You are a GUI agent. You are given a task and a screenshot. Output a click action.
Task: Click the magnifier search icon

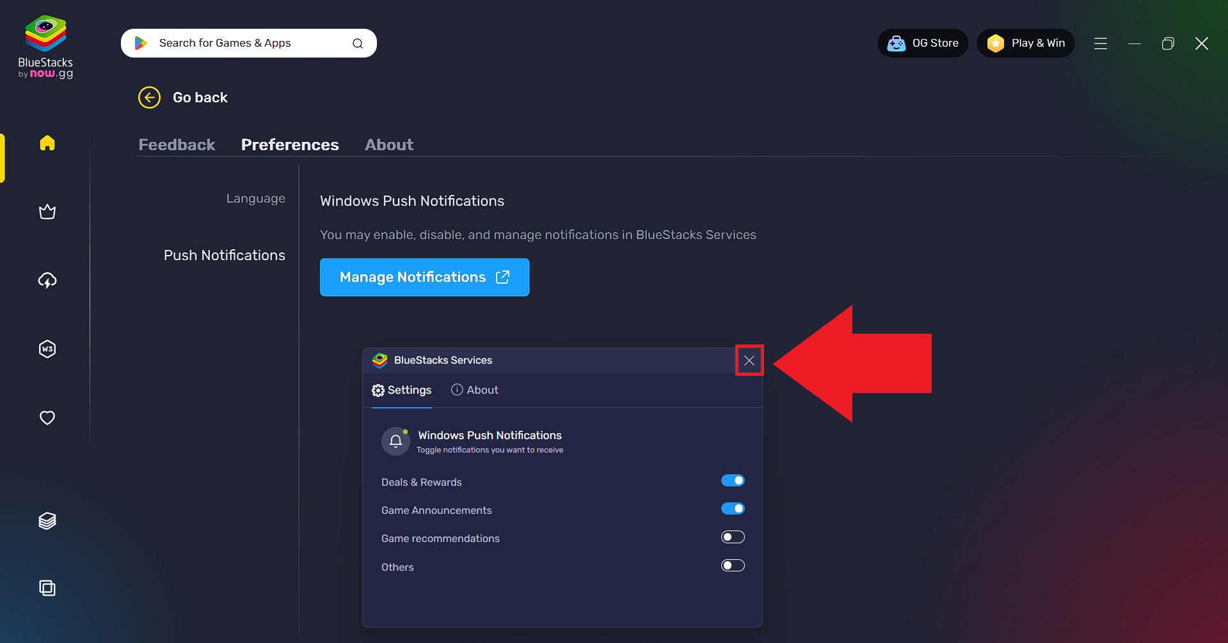[358, 43]
